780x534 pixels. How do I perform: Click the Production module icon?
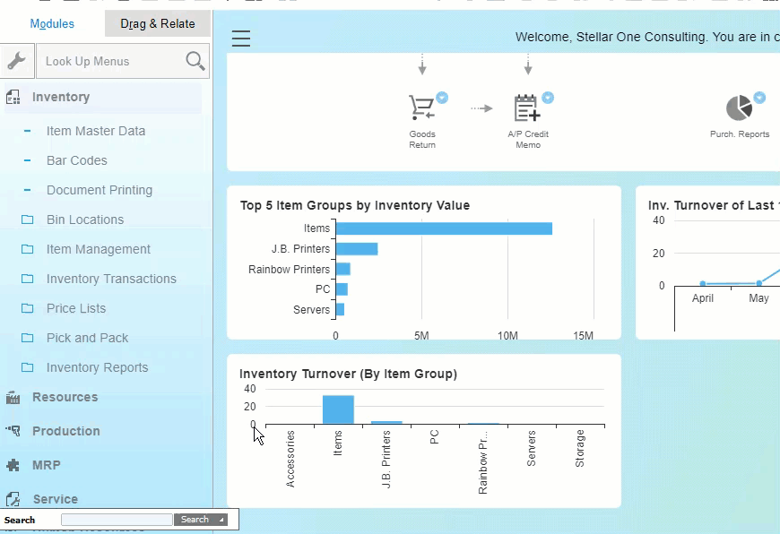[x=13, y=431]
